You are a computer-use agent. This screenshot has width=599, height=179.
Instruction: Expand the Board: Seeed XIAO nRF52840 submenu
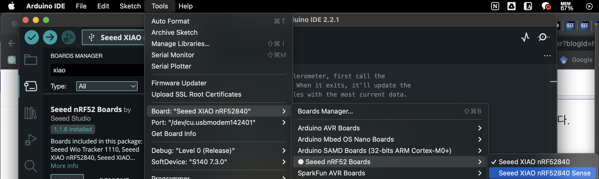(x=218, y=111)
